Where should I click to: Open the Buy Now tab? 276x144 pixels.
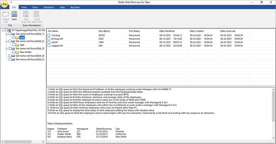[x=75, y=7]
